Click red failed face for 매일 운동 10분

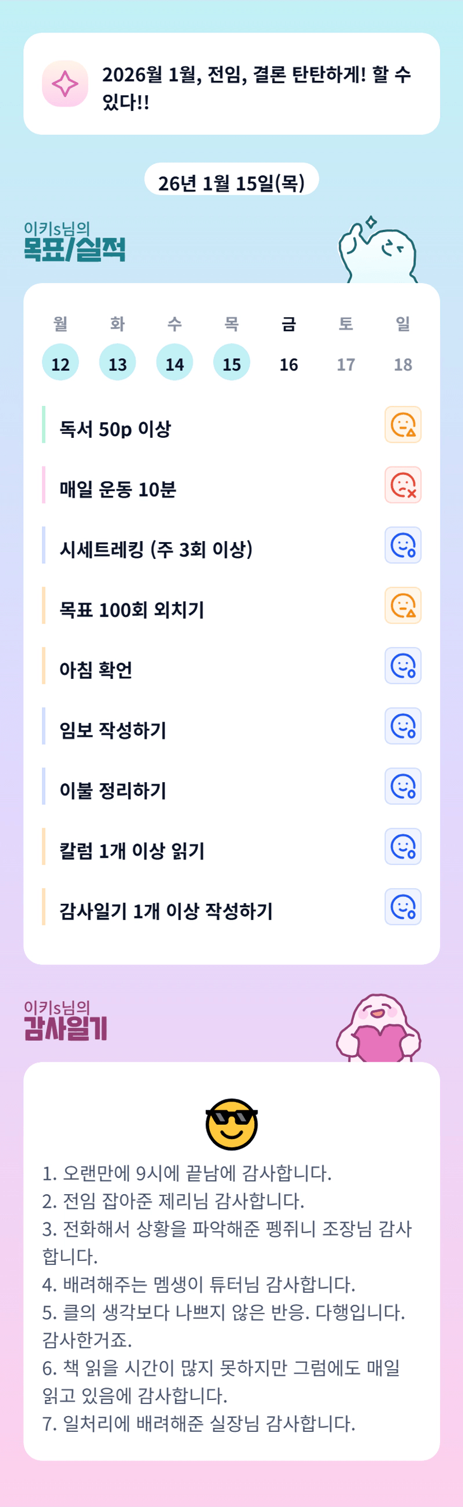pos(403,485)
